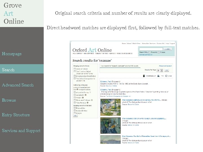Check the Geography category box

(x=74, y=95)
